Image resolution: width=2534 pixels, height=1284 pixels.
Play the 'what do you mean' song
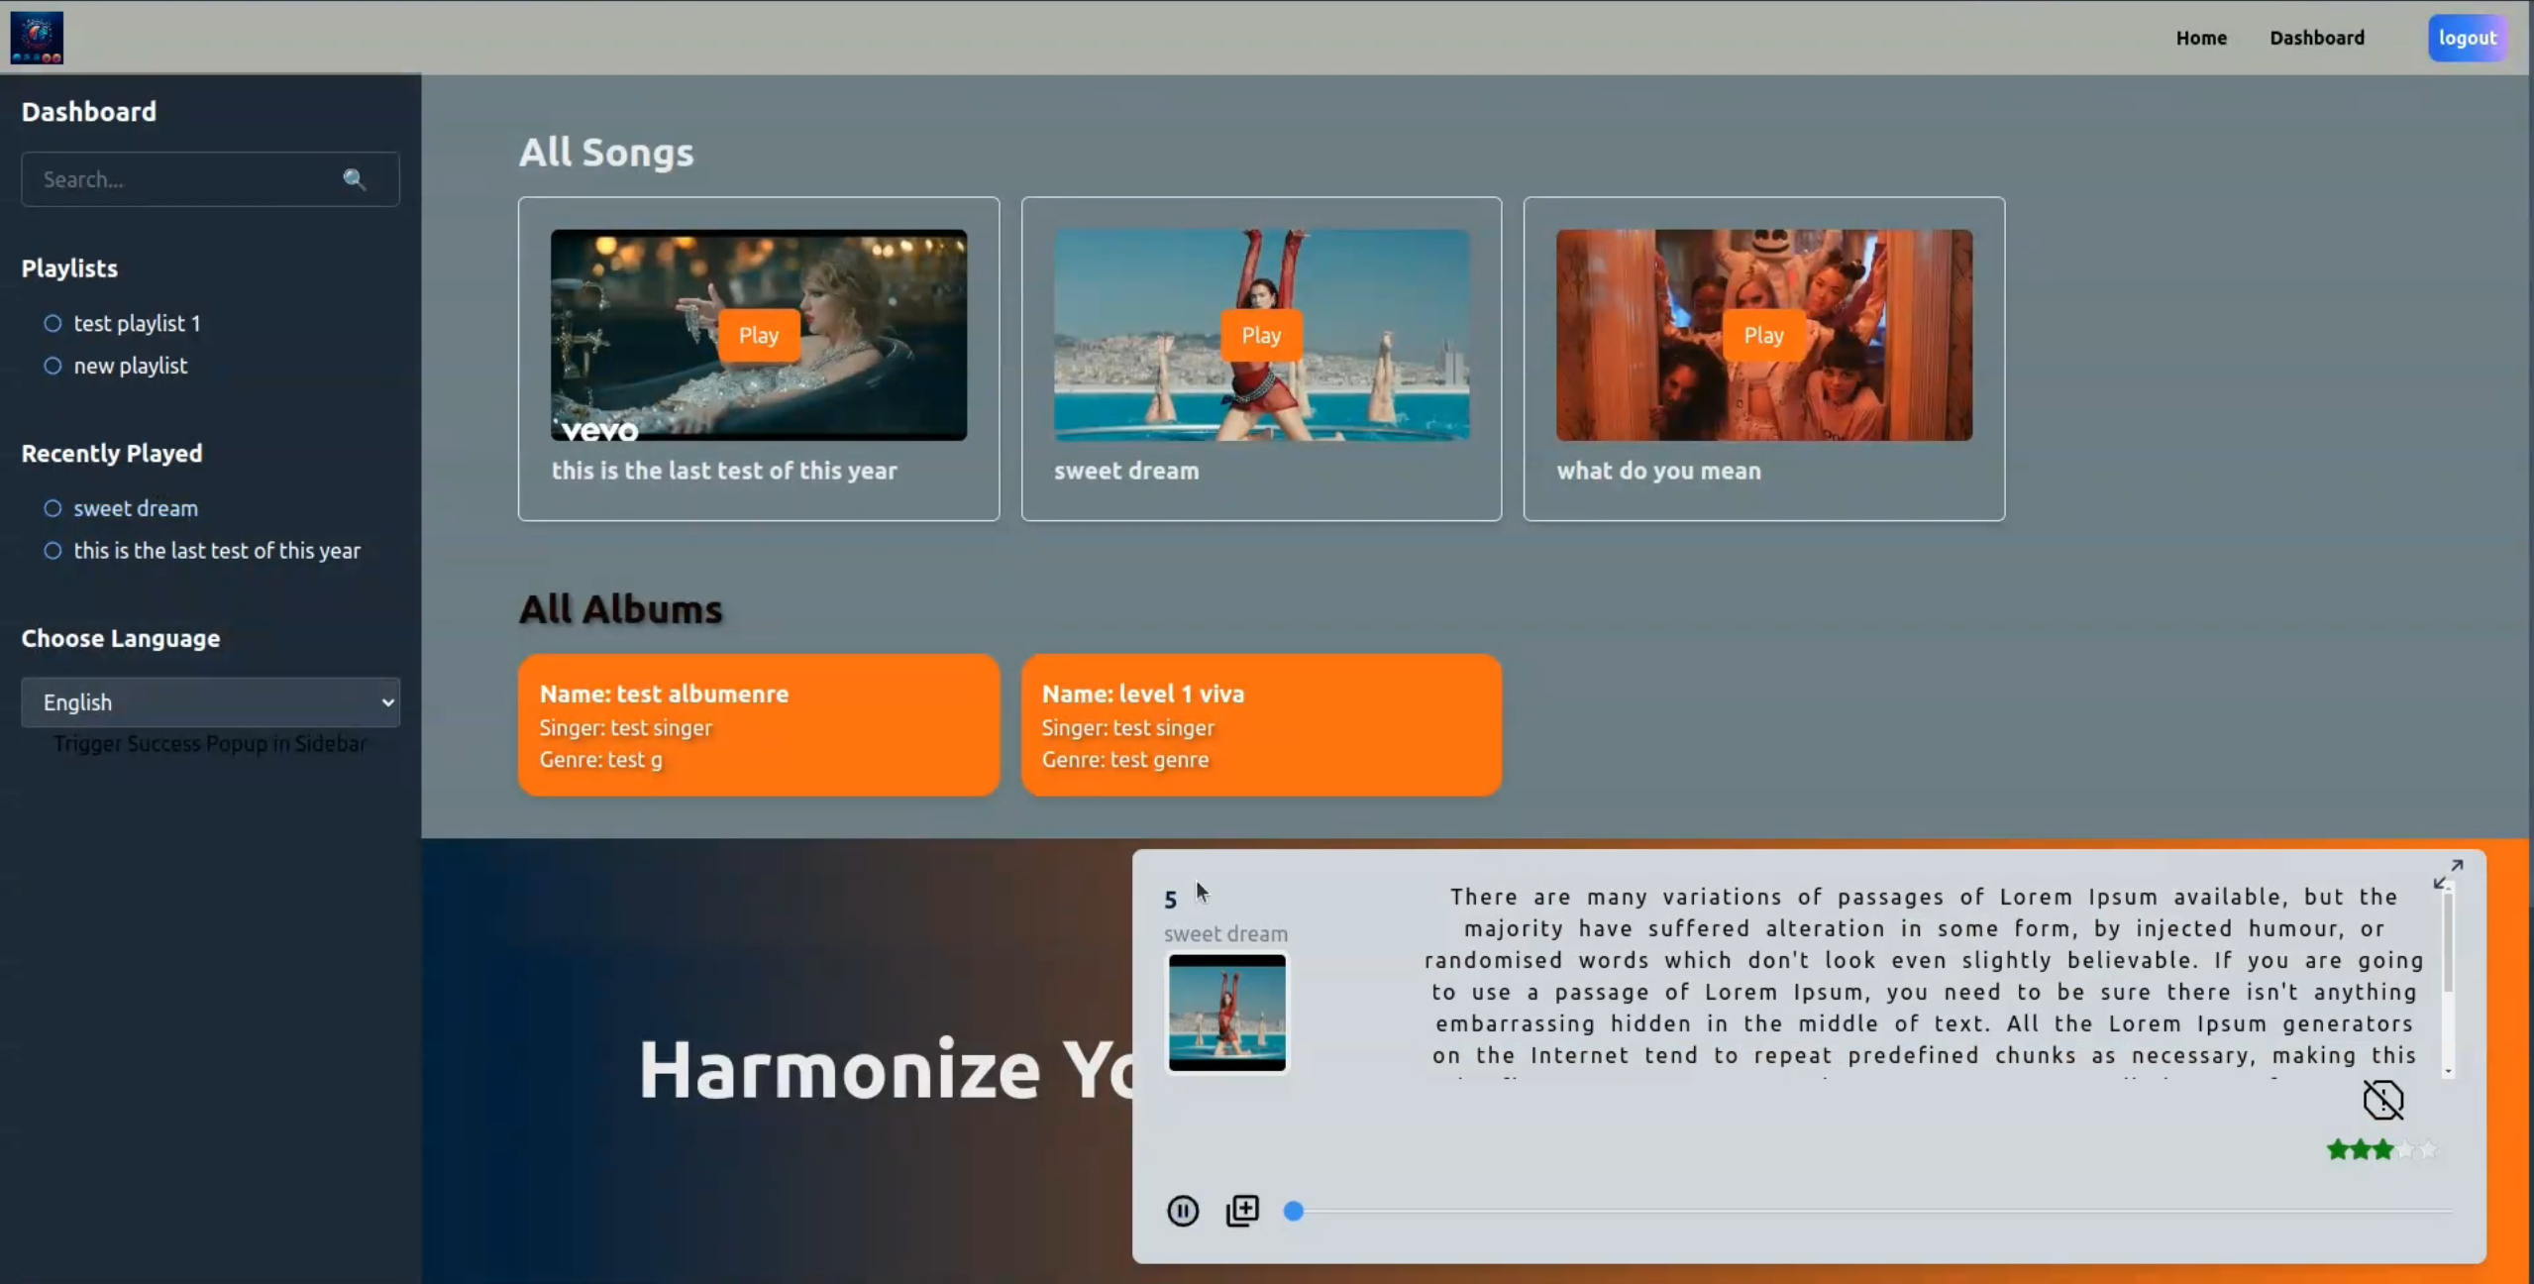click(1763, 335)
